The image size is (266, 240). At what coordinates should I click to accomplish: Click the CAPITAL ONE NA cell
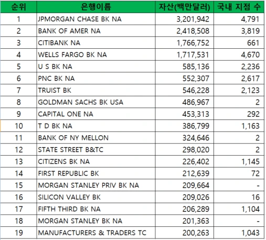coord(96,114)
